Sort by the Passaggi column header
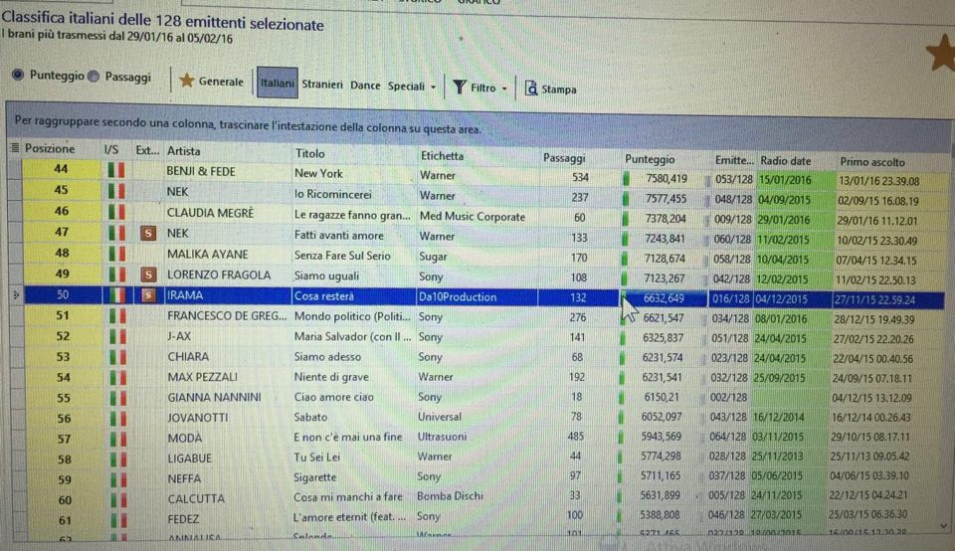Screen dimensions: 955x551 [x=564, y=157]
